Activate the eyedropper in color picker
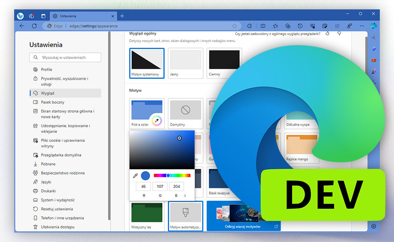 tap(135, 176)
